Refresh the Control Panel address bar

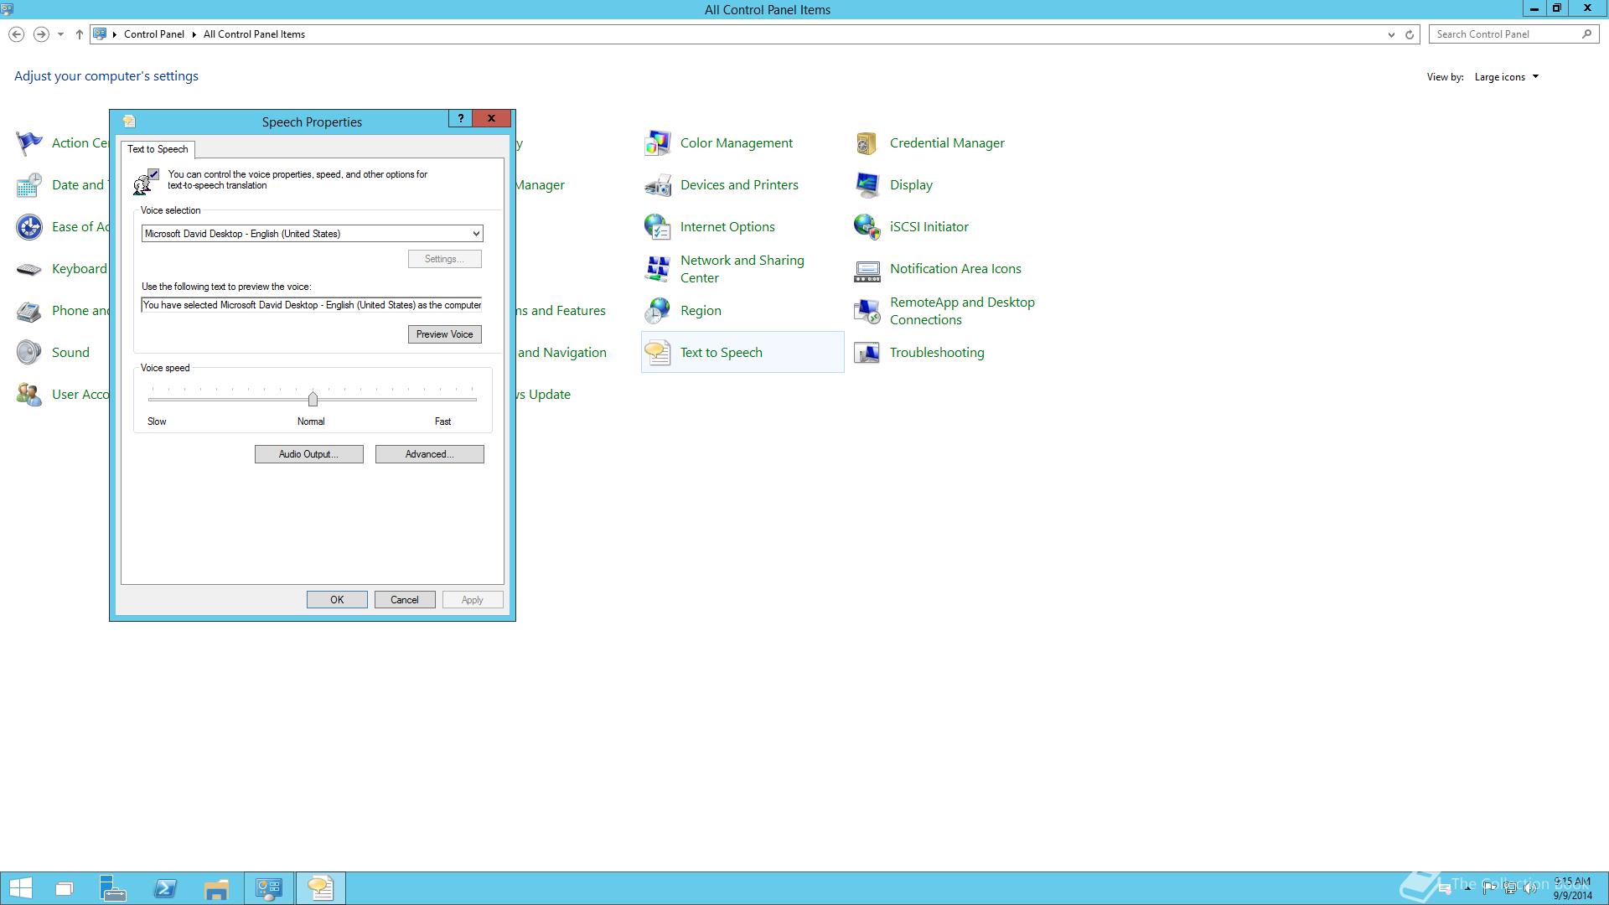pyautogui.click(x=1410, y=34)
